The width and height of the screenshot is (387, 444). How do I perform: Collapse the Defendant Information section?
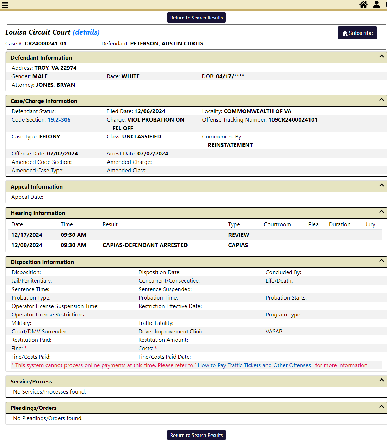coord(381,56)
